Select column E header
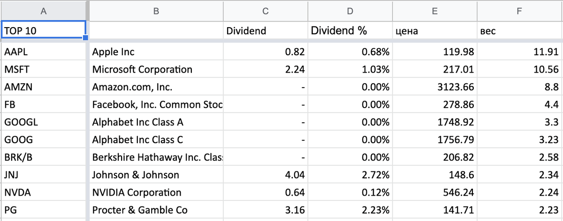The width and height of the screenshot is (563, 221). (434, 11)
